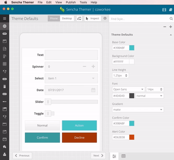The width and height of the screenshot is (174, 160).
Task: Click the Inspect button
Action: tap(93, 19)
